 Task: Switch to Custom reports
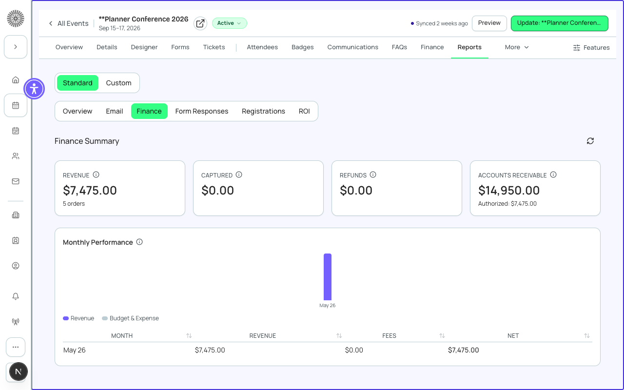tap(119, 83)
